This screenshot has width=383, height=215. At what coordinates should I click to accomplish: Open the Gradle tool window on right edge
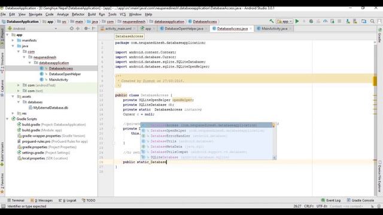point(380,35)
